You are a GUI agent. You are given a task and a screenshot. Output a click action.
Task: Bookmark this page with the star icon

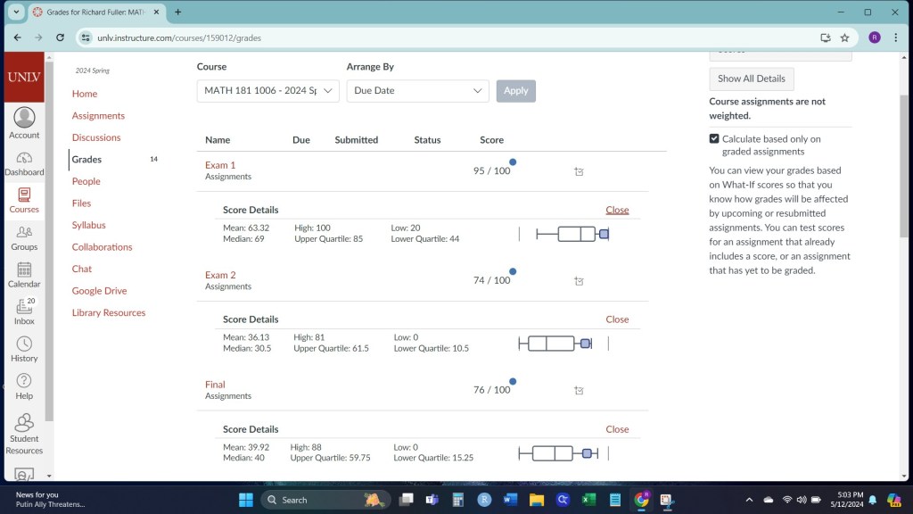click(x=844, y=37)
